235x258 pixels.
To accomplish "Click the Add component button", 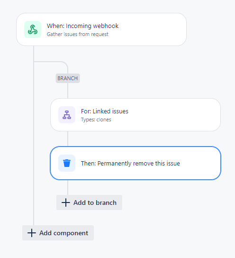I will tap(58, 233).
